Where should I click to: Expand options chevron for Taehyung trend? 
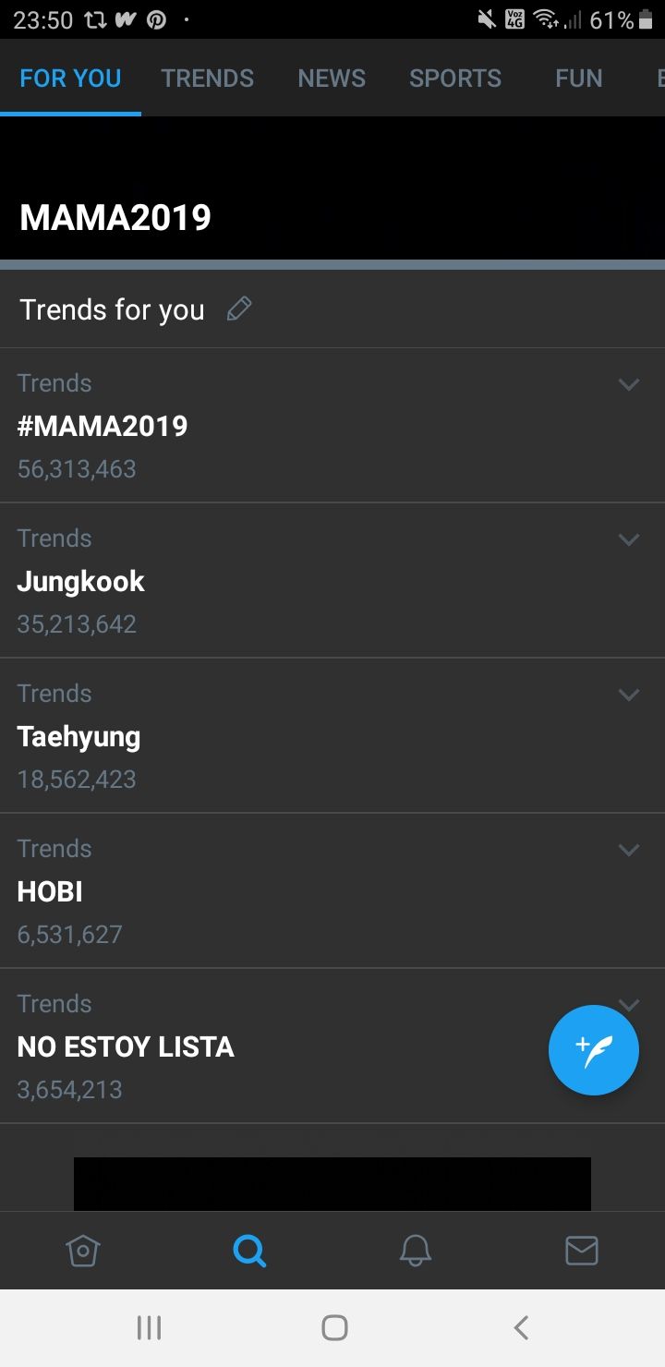click(629, 695)
